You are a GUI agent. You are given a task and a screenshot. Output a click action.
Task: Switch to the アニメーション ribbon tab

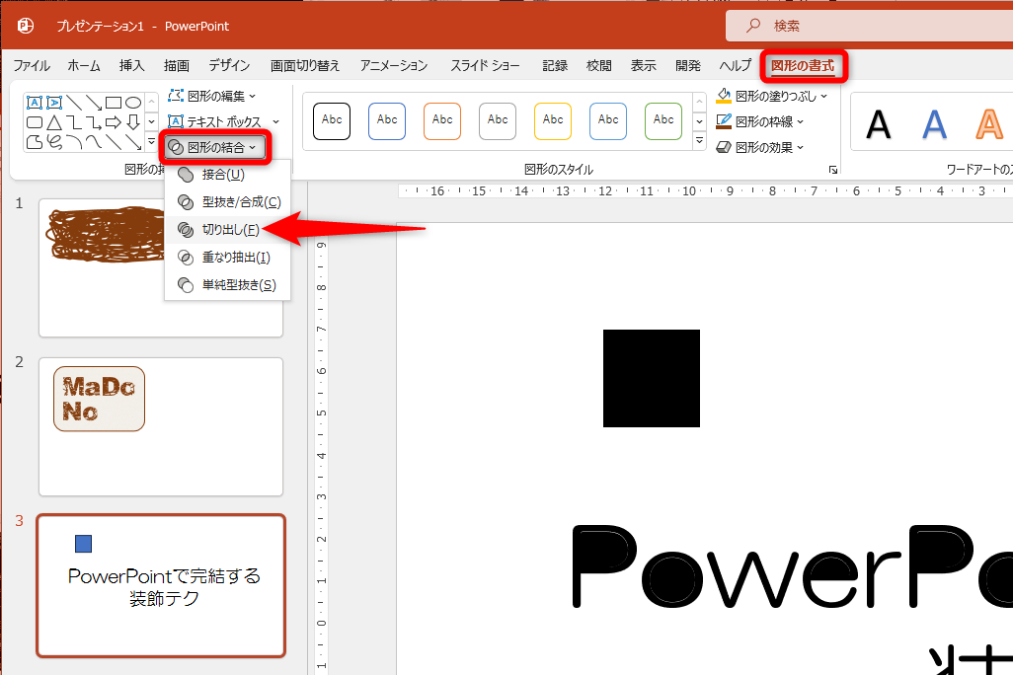point(393,65)
